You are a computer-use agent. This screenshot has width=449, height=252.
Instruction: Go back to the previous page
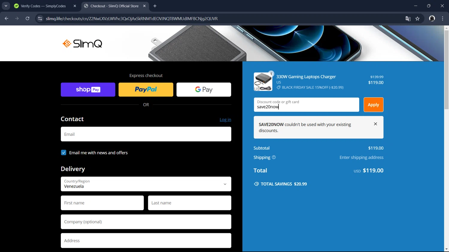(7, 19)
